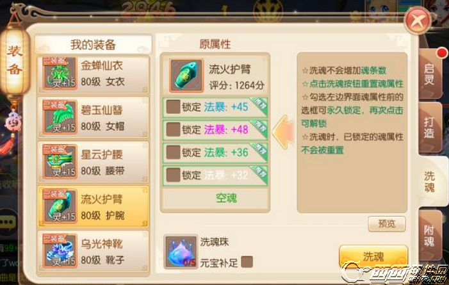Lock the 法暴 +32 attribute checkbox
449x285 pixels.
pyautogui.click(x=173, y=175)
